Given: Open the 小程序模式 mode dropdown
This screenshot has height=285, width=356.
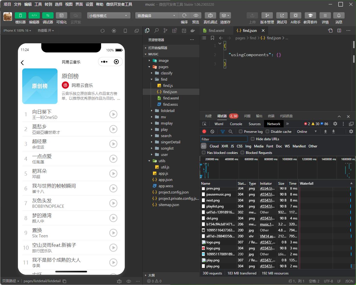Looking at the screenshot, I should pos(109,16).
